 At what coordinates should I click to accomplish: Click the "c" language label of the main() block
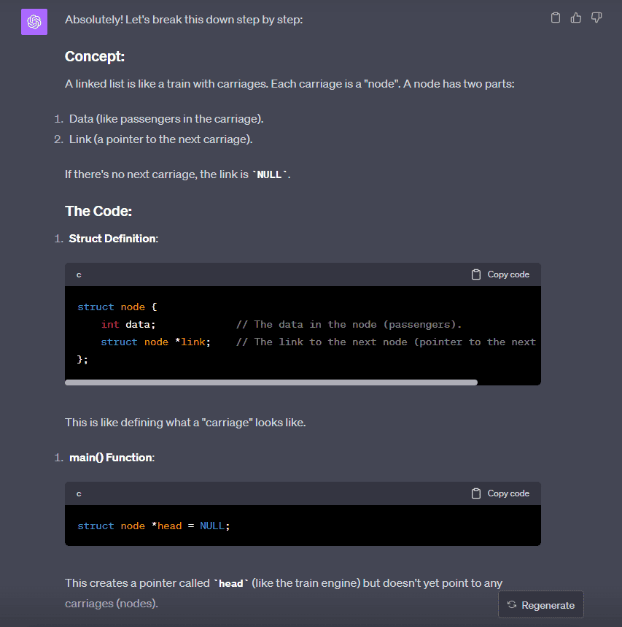pos(79,493)
